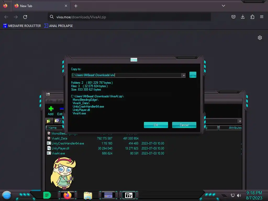The height and width of the screenshot is (201, 268).
Task: Click the Firefox back arrow
Action: pos(6,17)
